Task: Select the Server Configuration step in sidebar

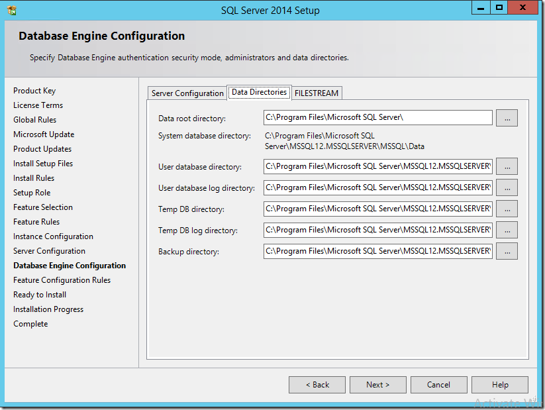Action: point(50,252)
